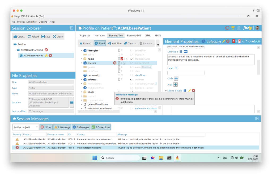Click the Open folder icon in Session Explorer
Screen dimensions: 272x176
(x=15, y=36)
